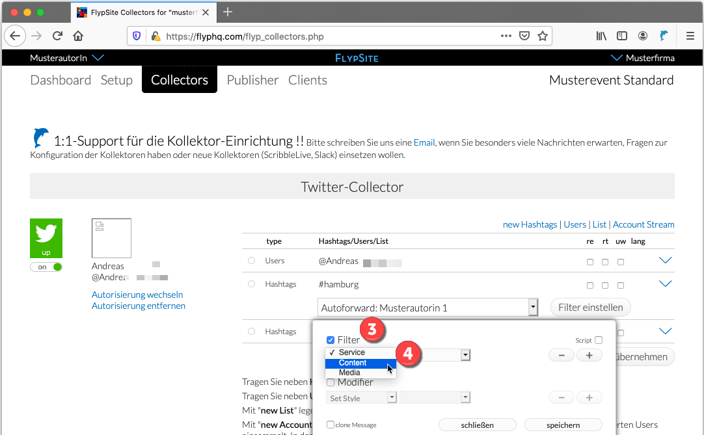Remove filter row with minus button
This screenshot has width=704, height=435.
(x=562, y=355)
